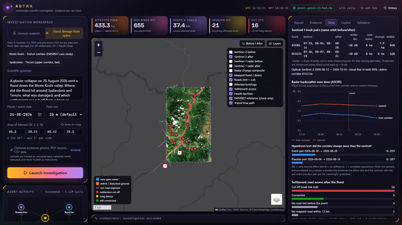Enable Radar change composite layer
This screenshot has height=225, width=402.
click(231, 71)
